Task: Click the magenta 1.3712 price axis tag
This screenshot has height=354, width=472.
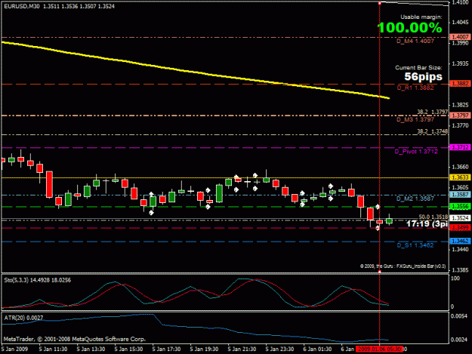Action: (460, 147)
